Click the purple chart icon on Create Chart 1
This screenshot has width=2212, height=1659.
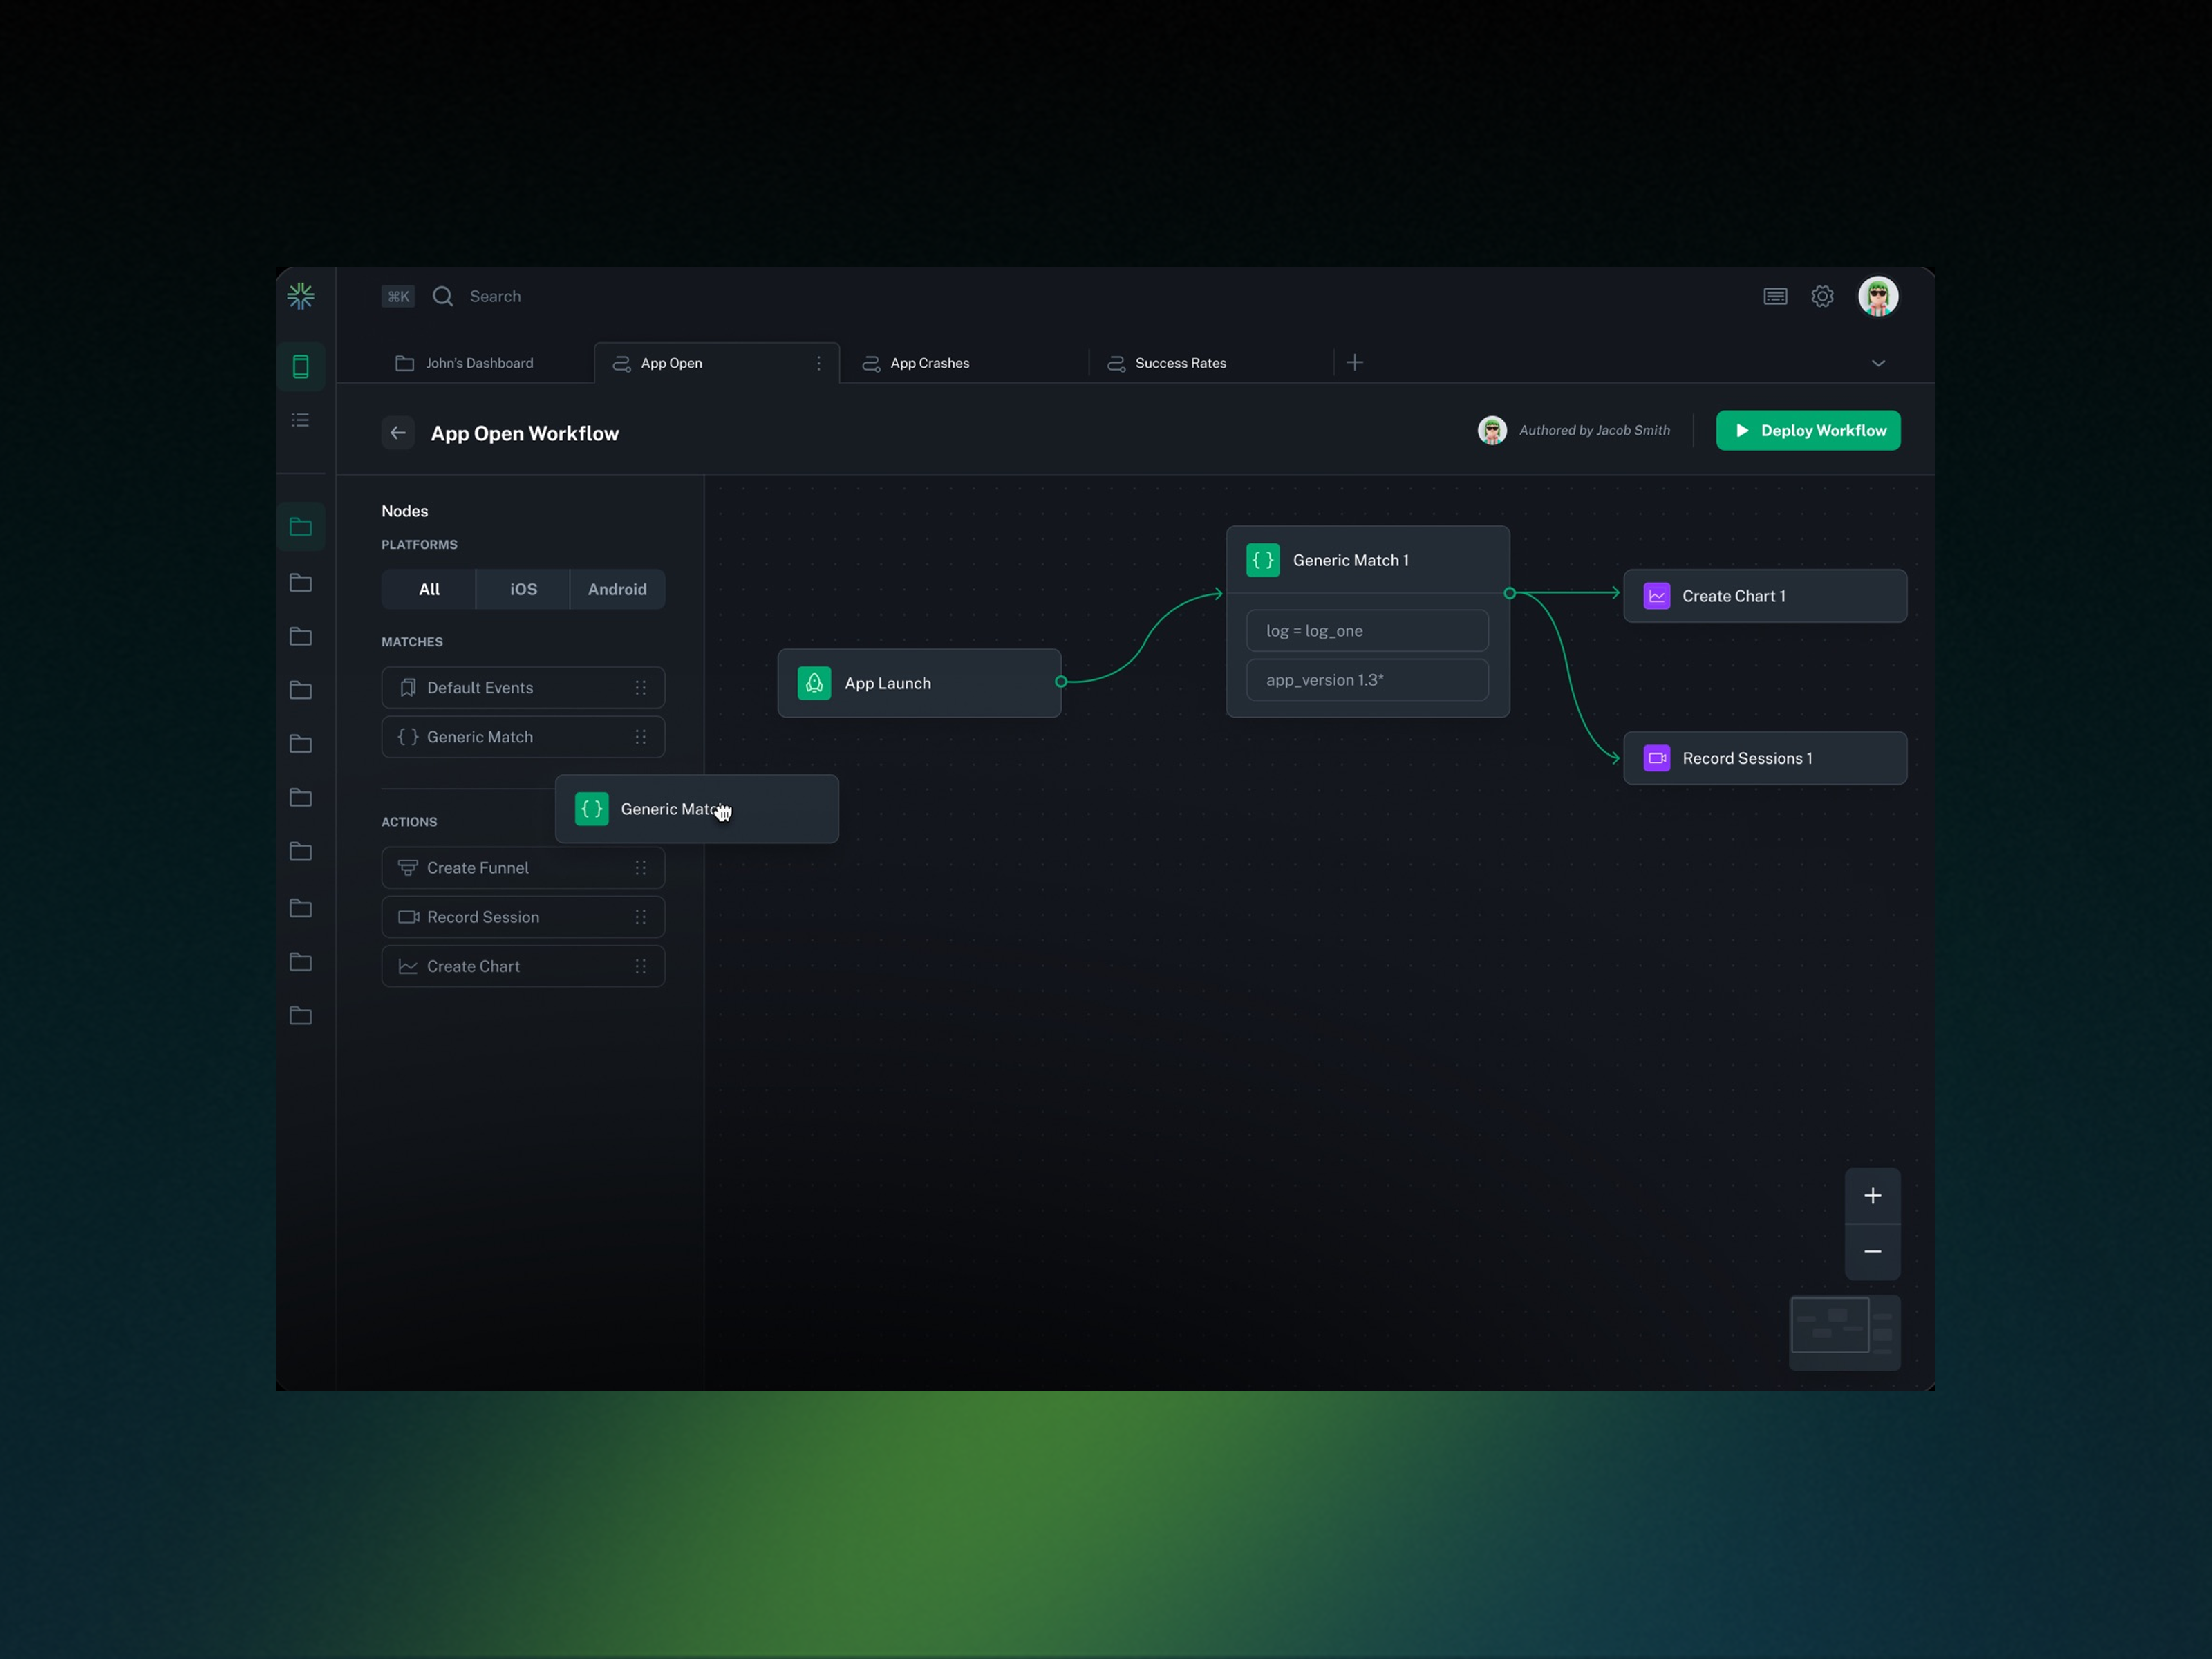tap(1656, 596)
